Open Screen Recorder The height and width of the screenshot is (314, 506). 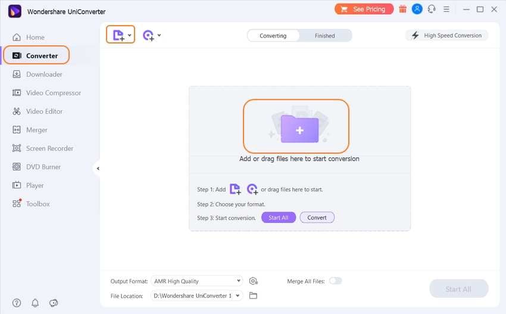click(x=43, y=148)
